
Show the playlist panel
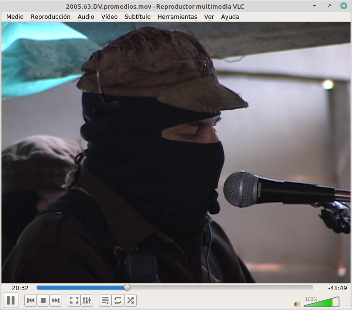(x=105, y=300)
